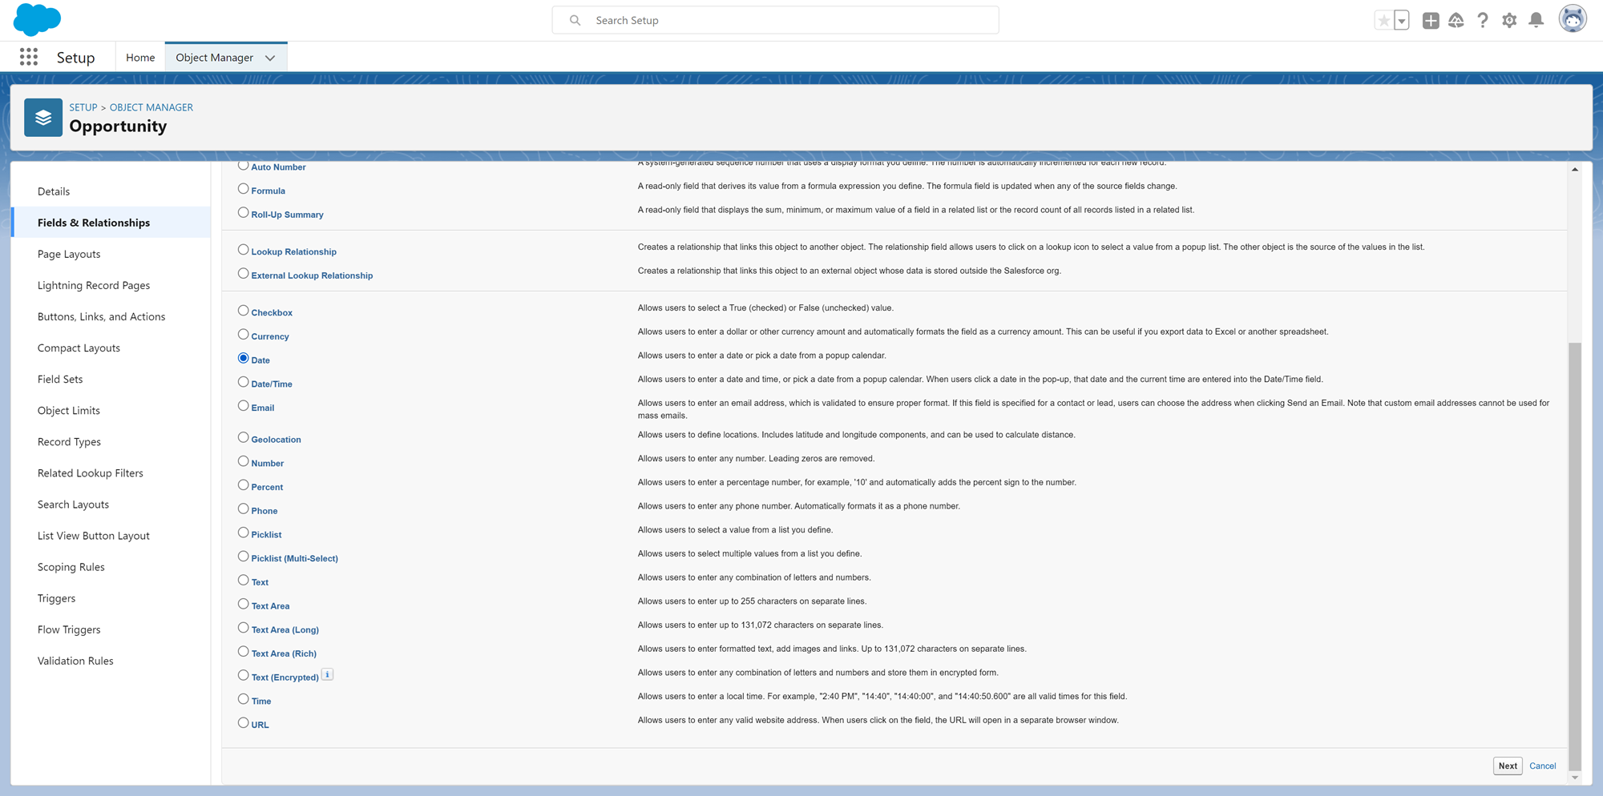
Task: Choose the Lookup Relationship radio option
Action: pos(243,250)
